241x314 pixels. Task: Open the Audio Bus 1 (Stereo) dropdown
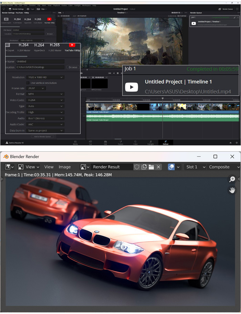pyautogui.click(x=45, y=118)
